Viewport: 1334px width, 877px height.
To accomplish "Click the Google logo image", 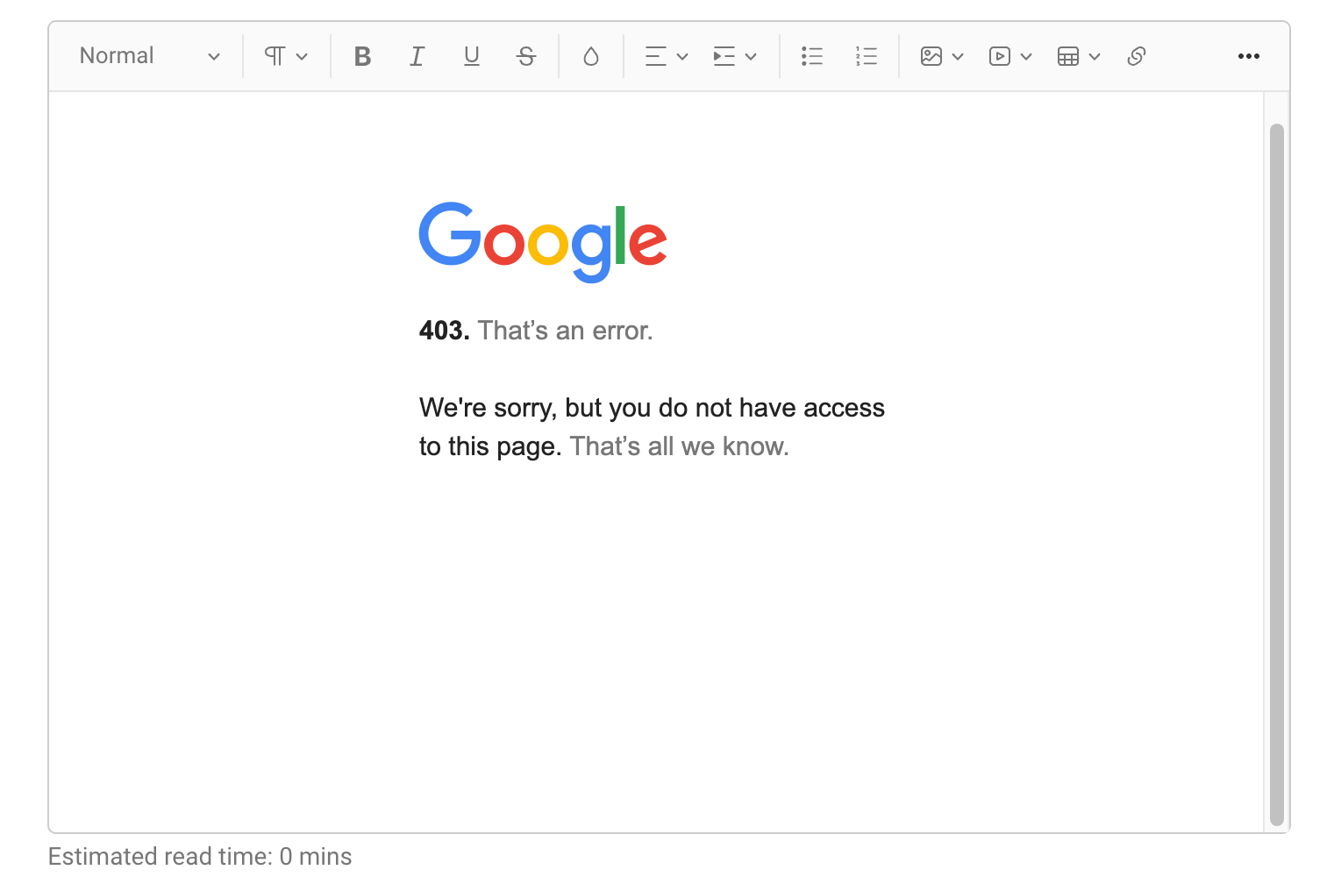I will point(543,242).
